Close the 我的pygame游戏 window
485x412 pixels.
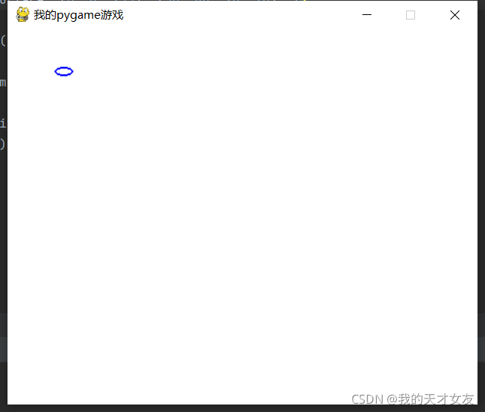coord(454,15)
